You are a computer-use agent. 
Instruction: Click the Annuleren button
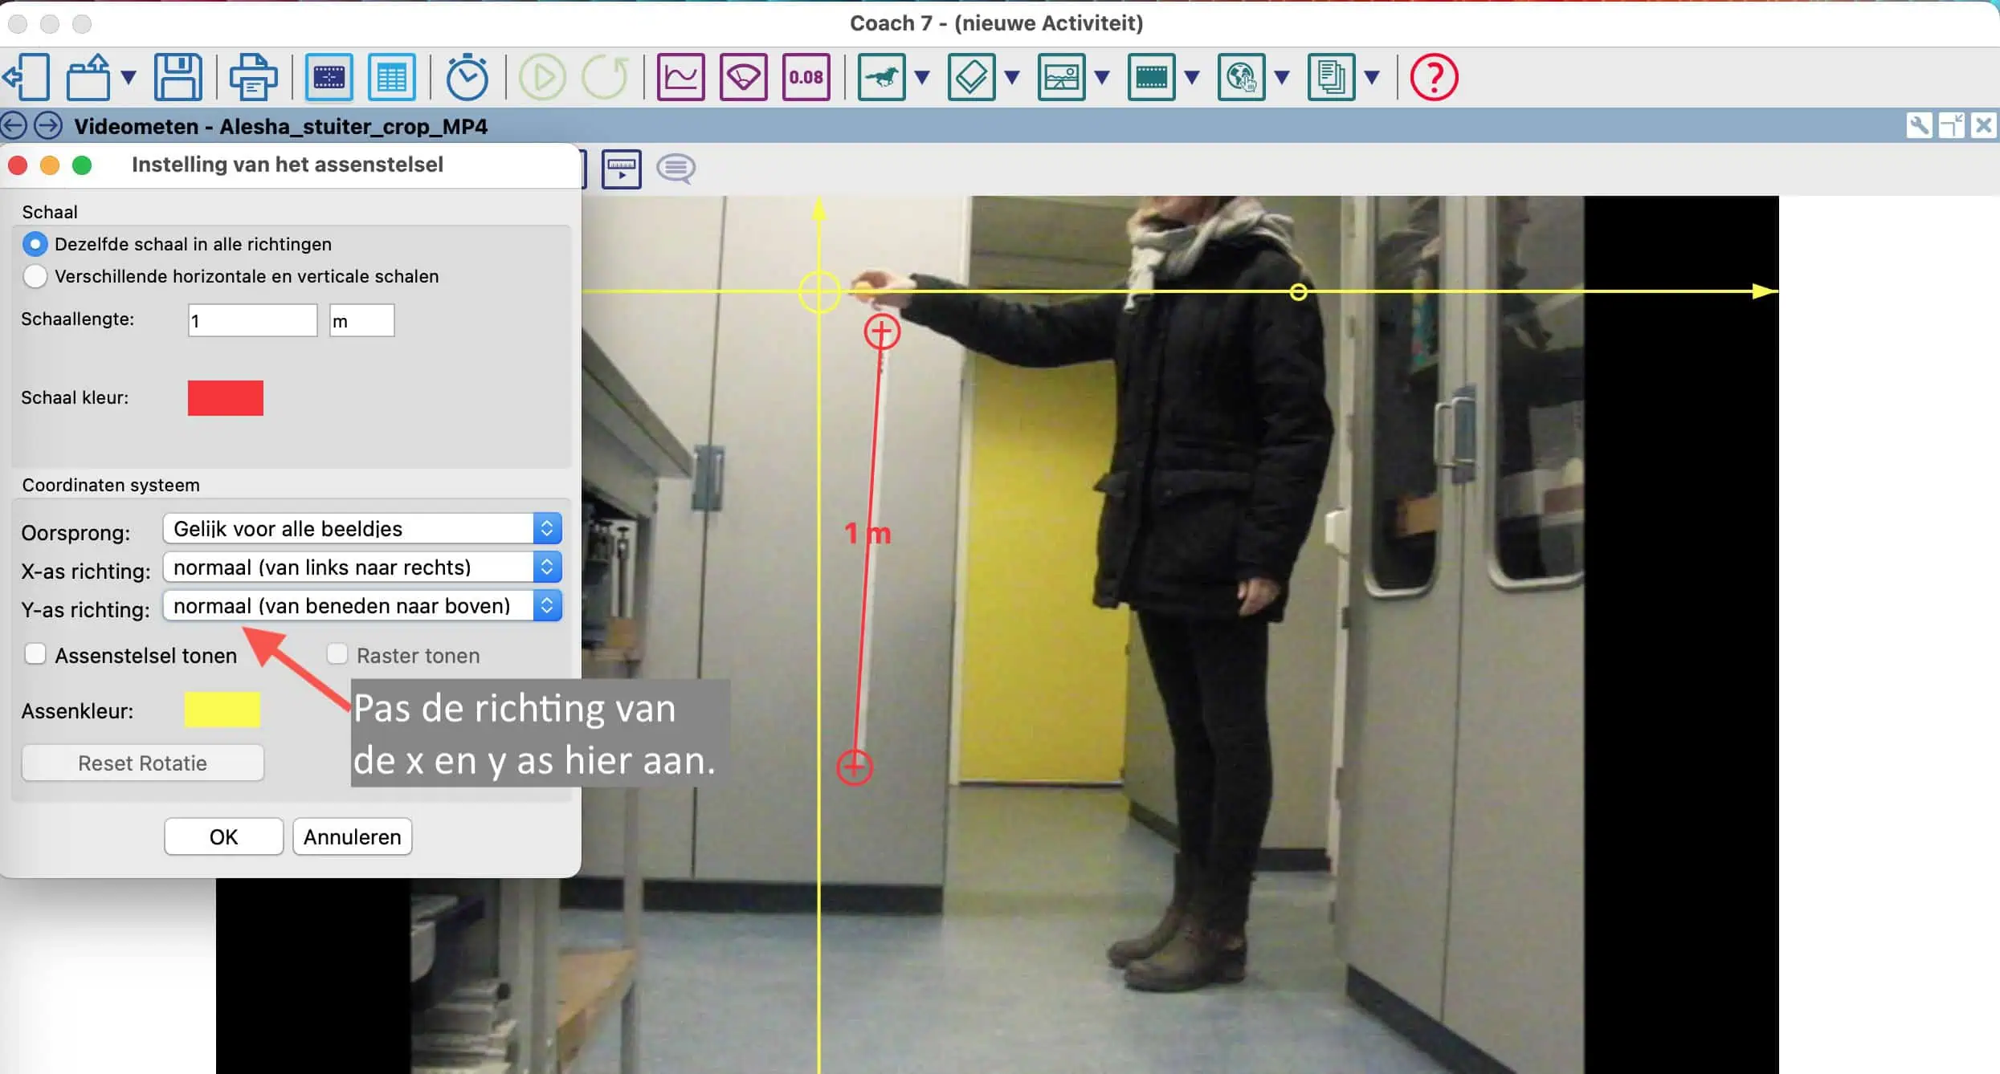pos(352,836)
